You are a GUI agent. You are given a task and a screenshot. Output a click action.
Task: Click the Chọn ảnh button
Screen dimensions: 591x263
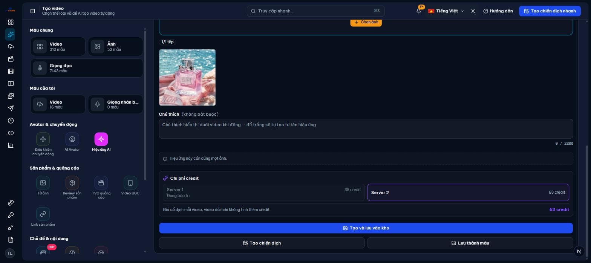366,22
